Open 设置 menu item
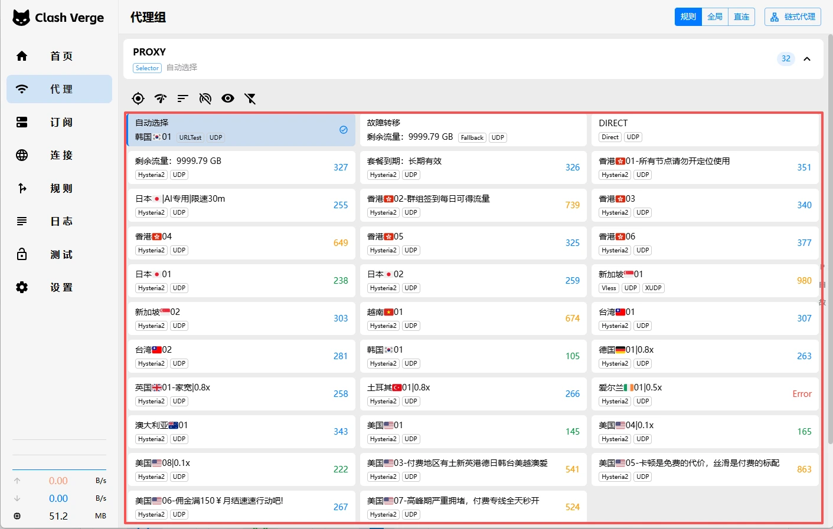Screen dimensions: 833x529 (x=59, y=287)
